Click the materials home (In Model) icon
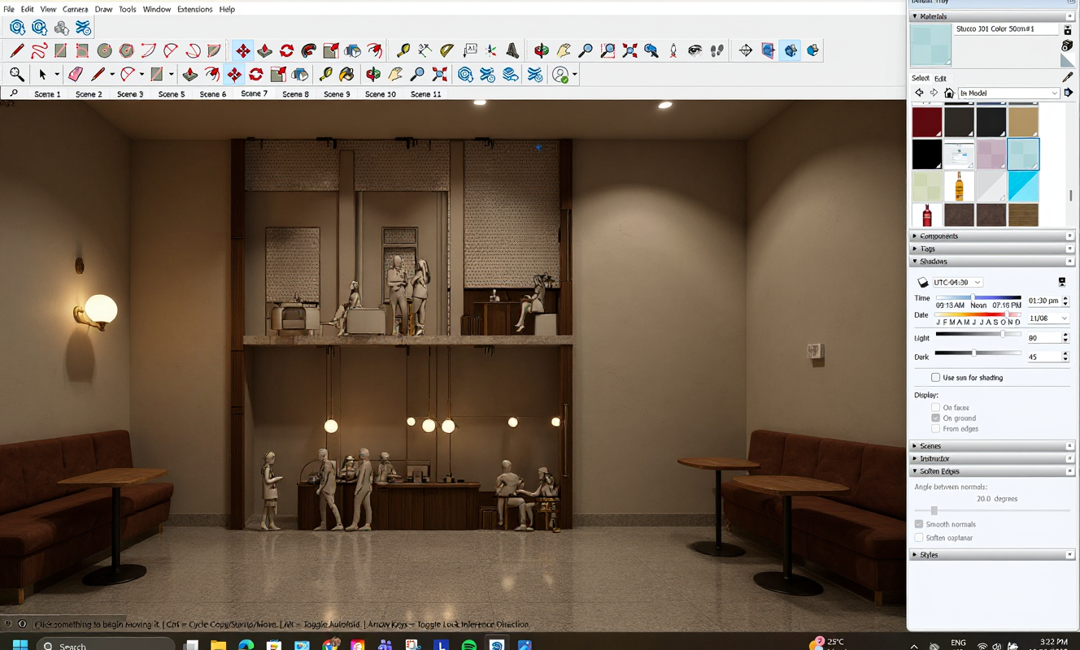The height and width of the screenshot is (650, 1080). 948,93
